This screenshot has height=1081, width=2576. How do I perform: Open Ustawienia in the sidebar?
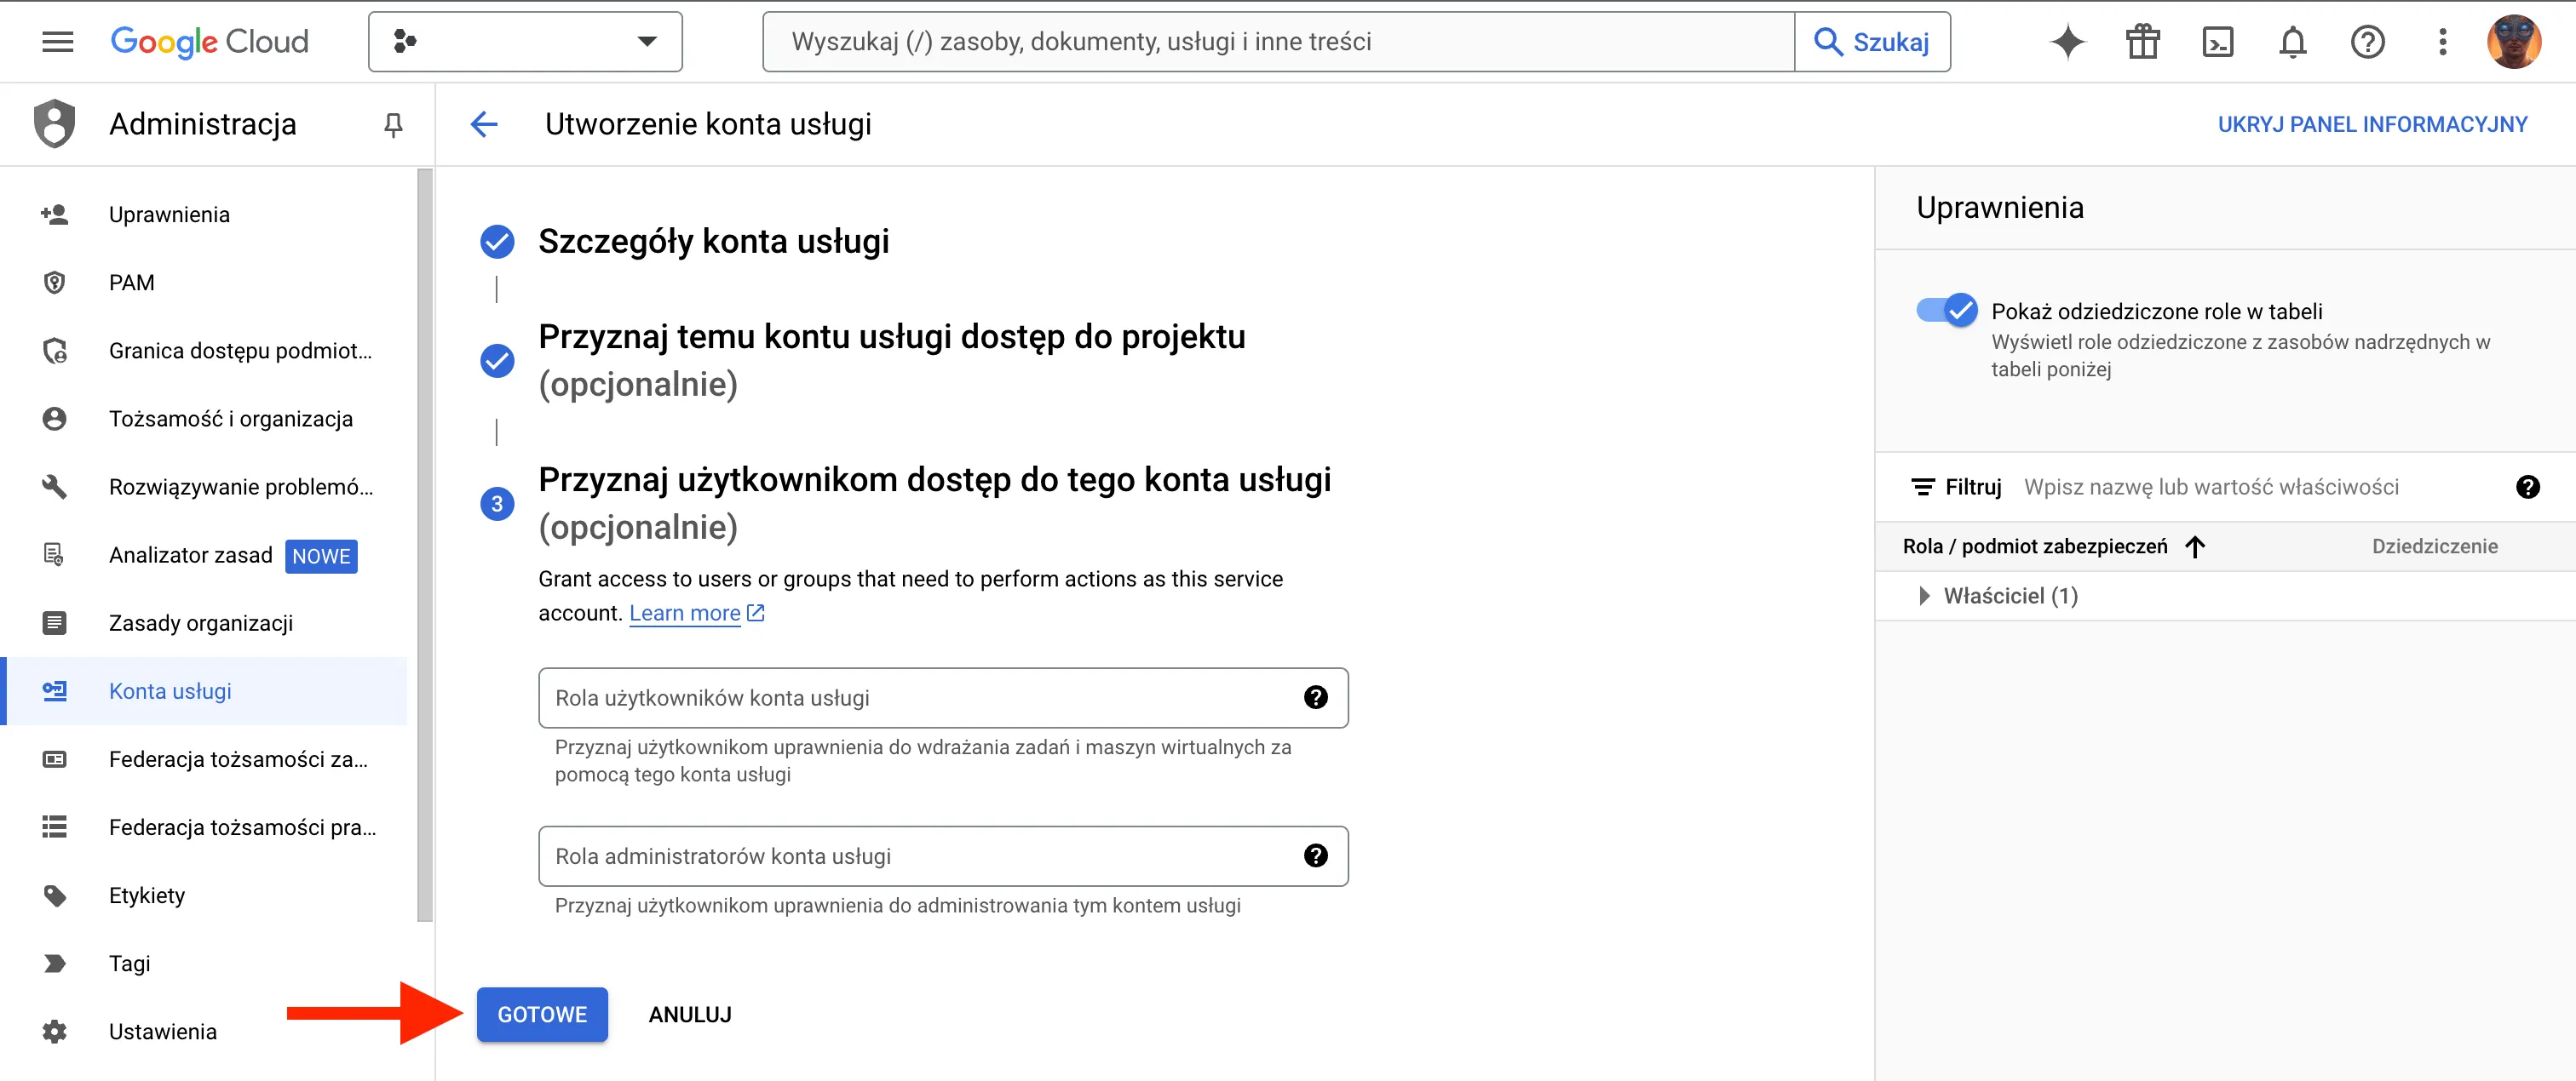(204, 1031)
